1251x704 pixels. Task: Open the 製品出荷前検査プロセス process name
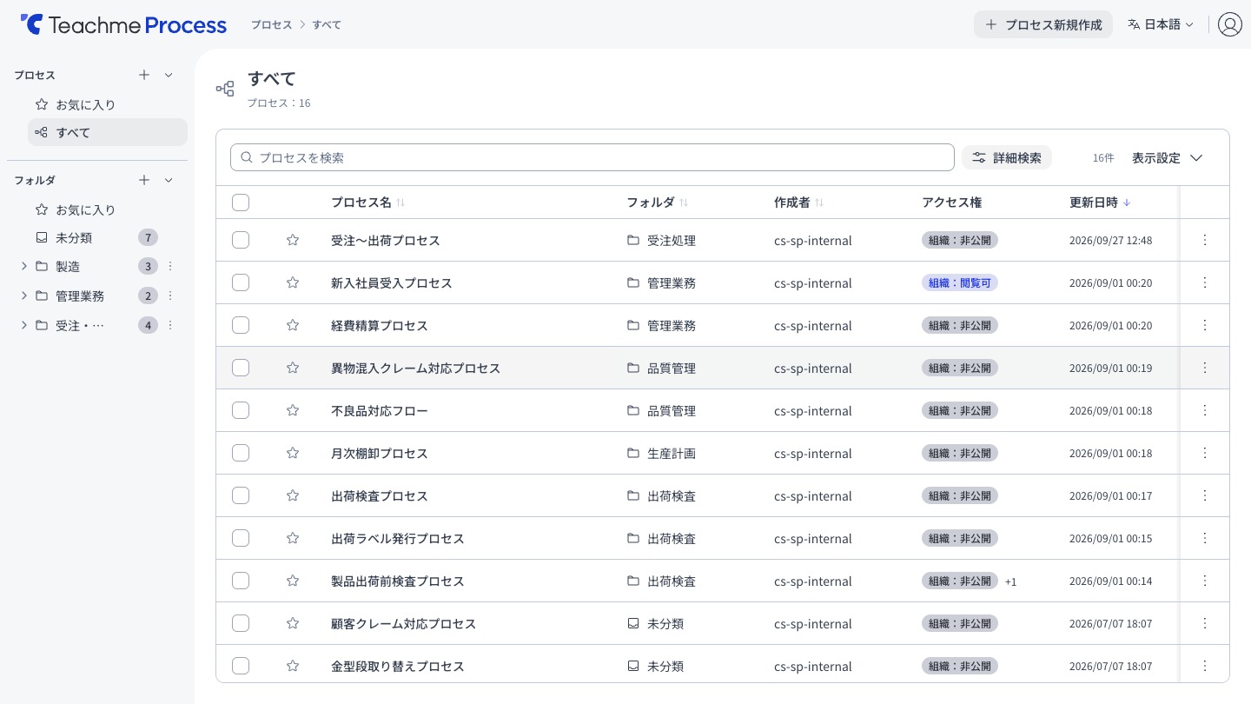click(x=398, y=581)
